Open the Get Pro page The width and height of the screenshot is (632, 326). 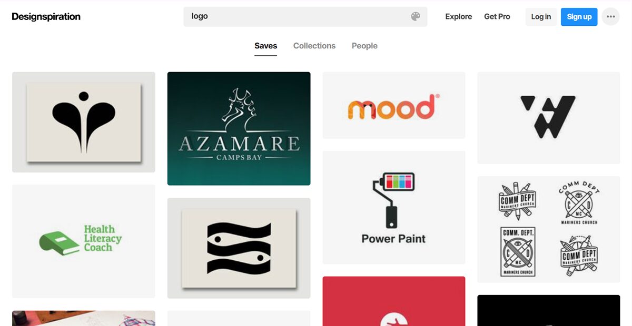coord(497,17)
